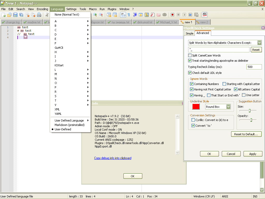Uncheck Treat starting/ending apostrophe as delimiter
The image size is (265, 199).
[190, 61]
